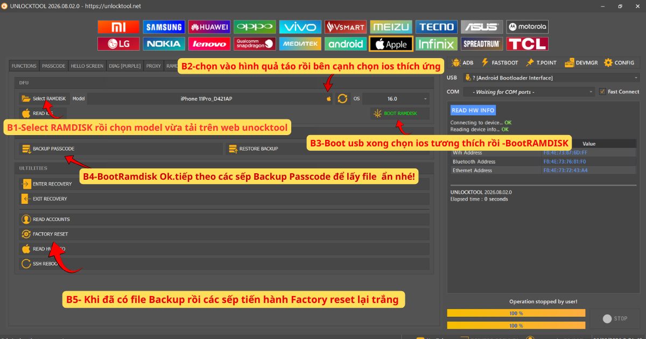Select the Xiaomi MI brand logo
The width and height of the screenshot is (646, 339).
(118, 27)
